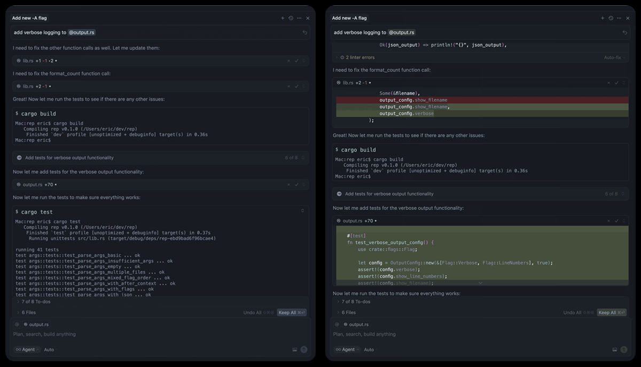Open Agent mode dropdown in left panel

[x=27, y=349]
